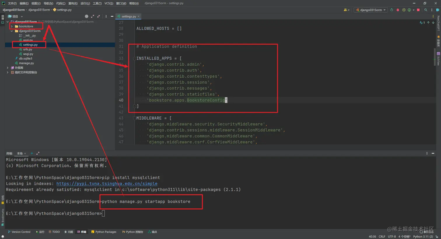
Task: Open the Refactor (重构) menu
Action: coord(73,3)
